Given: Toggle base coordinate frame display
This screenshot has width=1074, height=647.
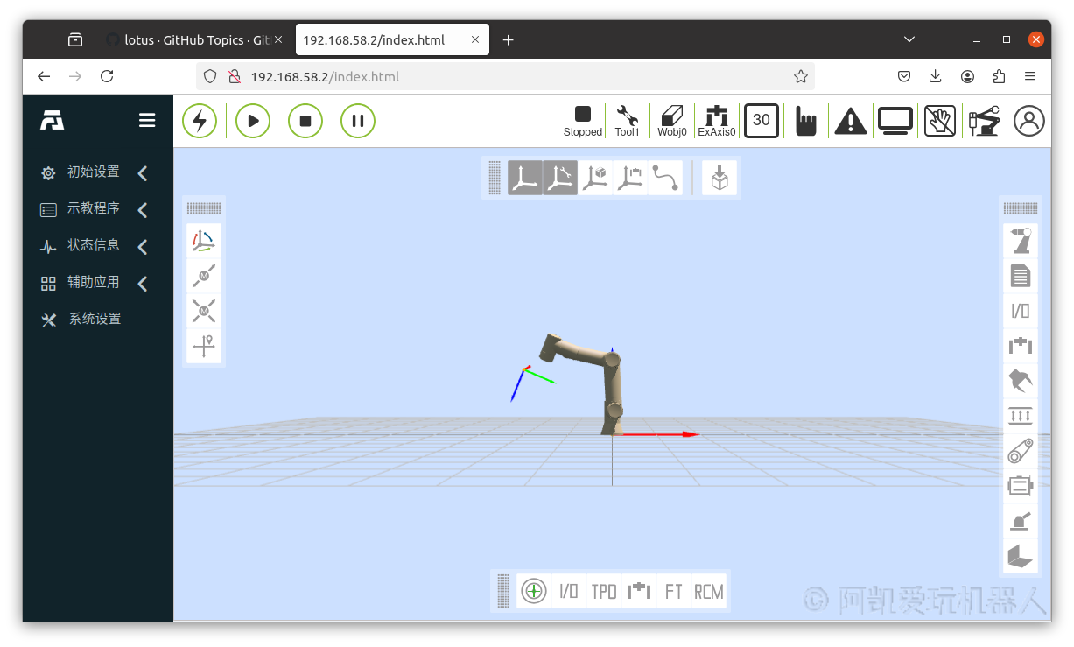Looking at the screenshot, I should pos(525,178).
